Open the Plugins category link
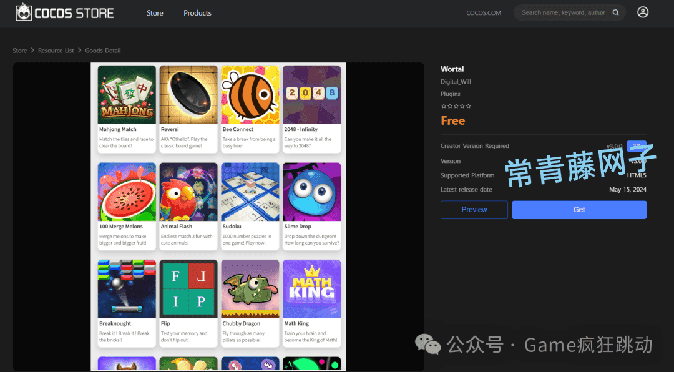The image size is (674, 372). click(x=451, y=94)
